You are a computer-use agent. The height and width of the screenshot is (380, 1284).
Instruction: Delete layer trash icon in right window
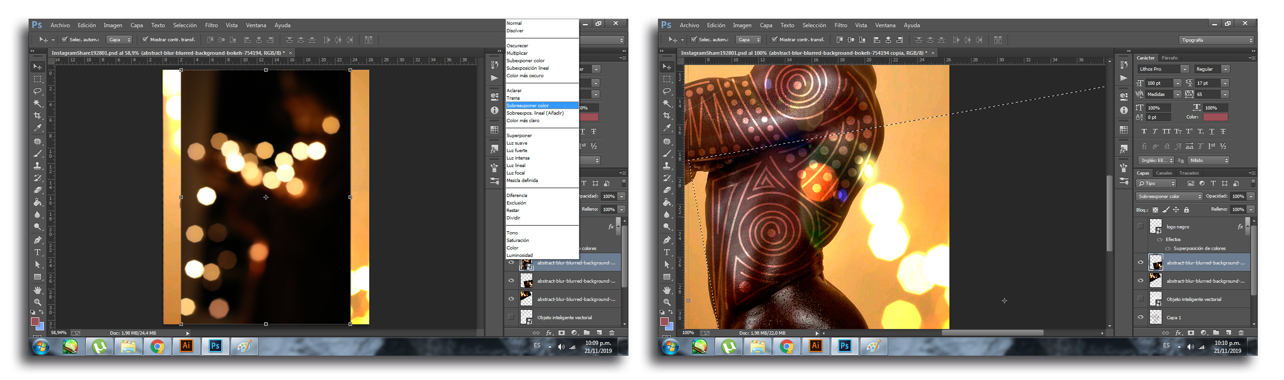tap(1241, 333)
